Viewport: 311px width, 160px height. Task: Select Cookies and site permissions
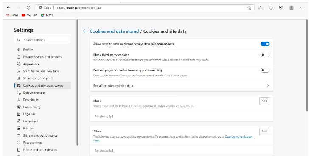pos(42,85)
